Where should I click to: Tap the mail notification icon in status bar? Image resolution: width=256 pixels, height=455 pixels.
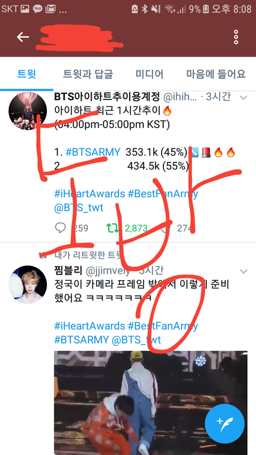(50, 9)
